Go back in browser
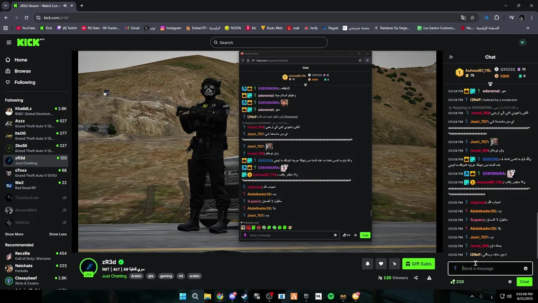 click(x=6, y=18)
